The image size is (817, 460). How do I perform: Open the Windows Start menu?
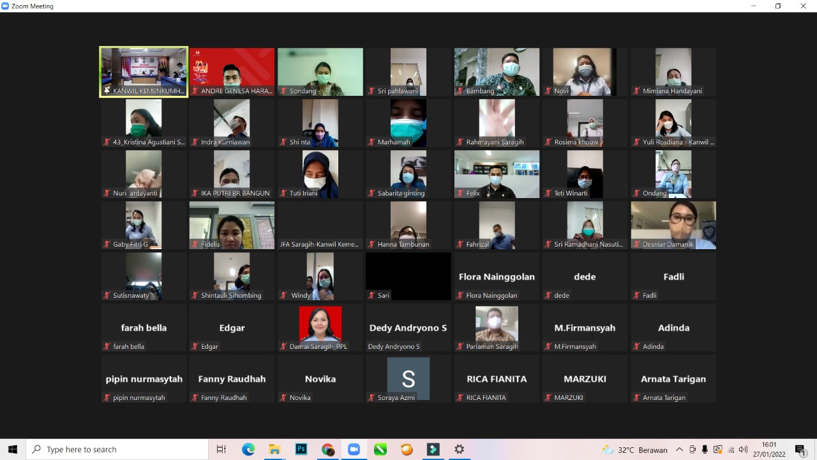[13, 450]
